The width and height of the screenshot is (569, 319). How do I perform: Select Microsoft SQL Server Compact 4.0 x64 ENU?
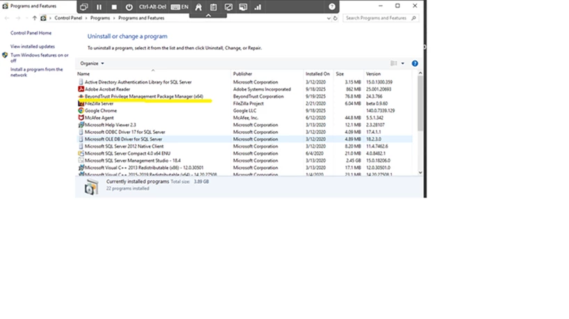[245, 153]
